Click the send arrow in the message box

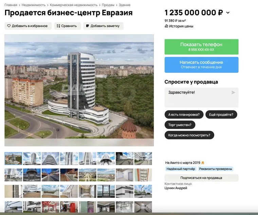(233, 92)
